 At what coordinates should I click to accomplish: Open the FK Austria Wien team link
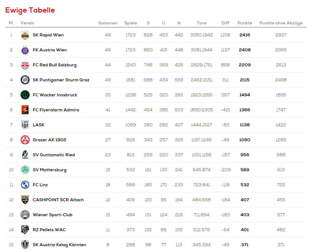click(x=50, y=50)
